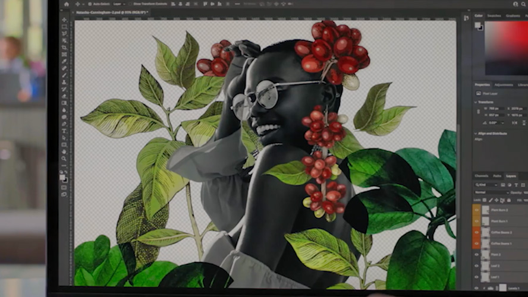Image resolution: width=528 pixels, height=297 pixels.
Task: Open the Adjustments panel tab
Action: [x=503, y=85]
